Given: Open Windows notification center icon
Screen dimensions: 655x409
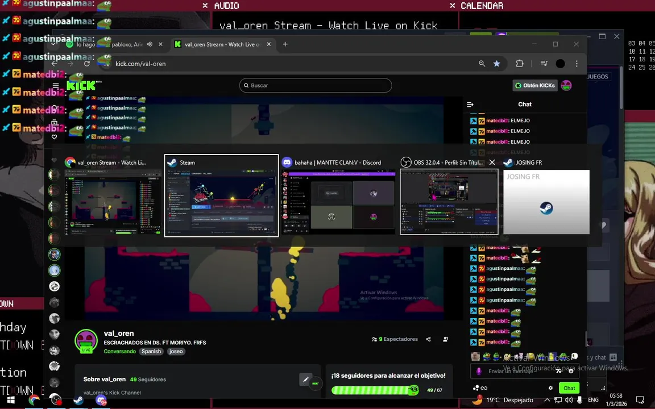Looking at the screenshot, I should click(640, 400).
